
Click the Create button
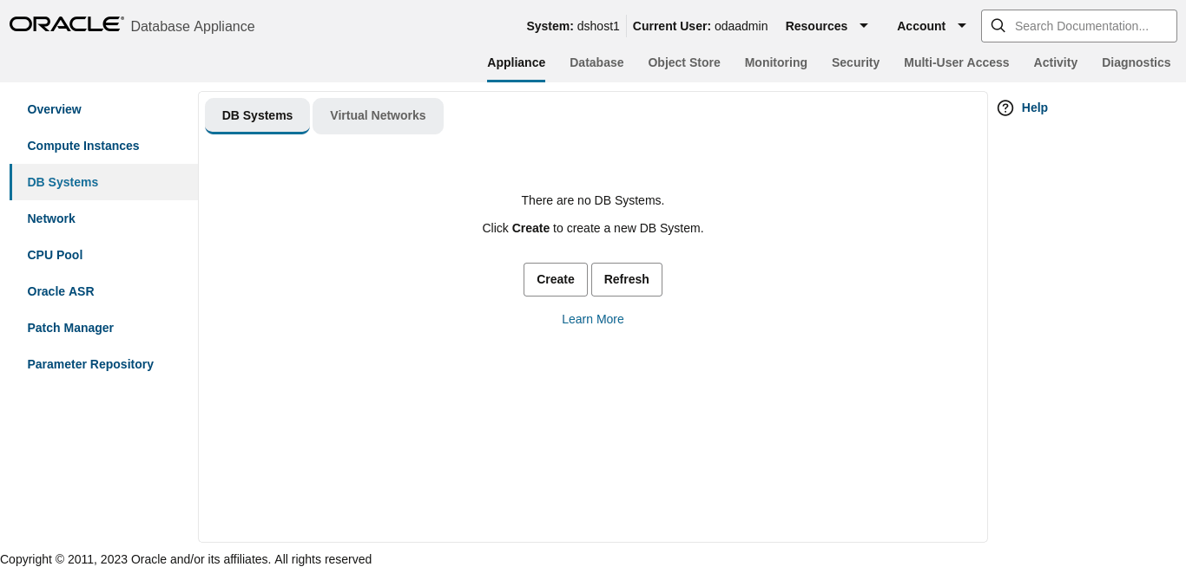click(555, 279)
